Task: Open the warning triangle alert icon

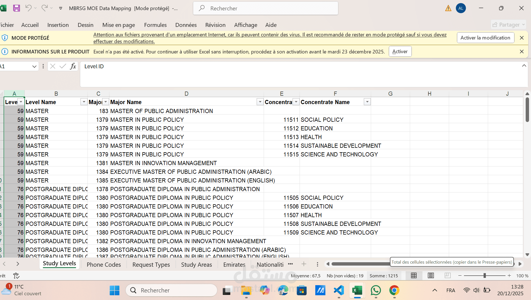Action: pos(448,8)
